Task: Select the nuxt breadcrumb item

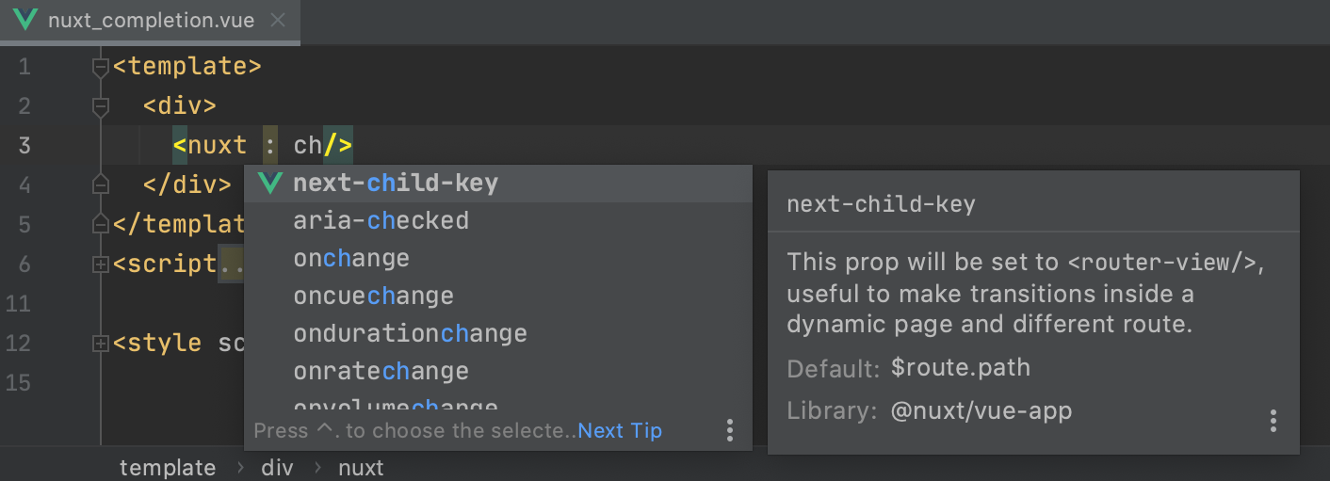Action: [x=361, y=467]
